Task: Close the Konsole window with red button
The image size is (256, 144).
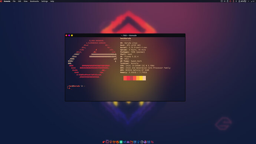Action: pos(66,35)
